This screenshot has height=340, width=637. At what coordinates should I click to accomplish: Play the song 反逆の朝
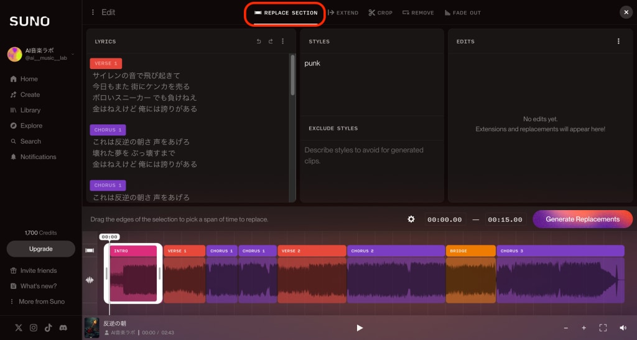pos(360,328)
